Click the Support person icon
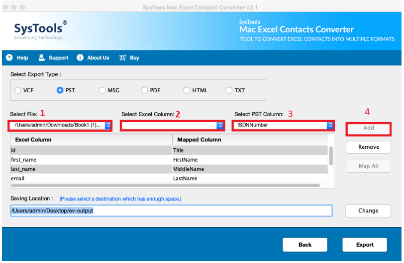 (41, 58)
